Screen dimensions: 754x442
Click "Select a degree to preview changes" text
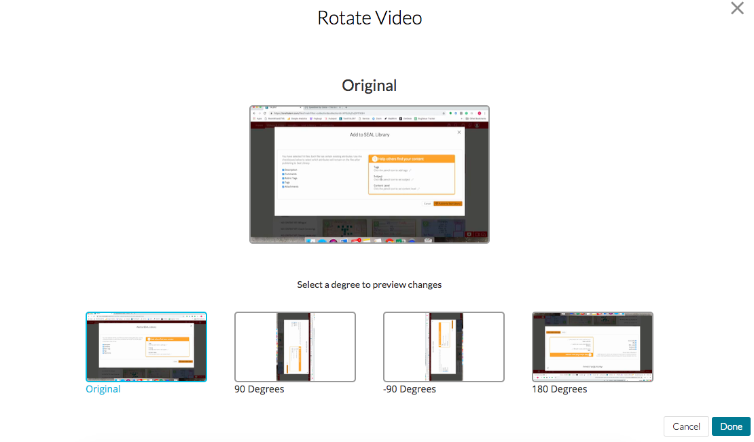point(370,284)
